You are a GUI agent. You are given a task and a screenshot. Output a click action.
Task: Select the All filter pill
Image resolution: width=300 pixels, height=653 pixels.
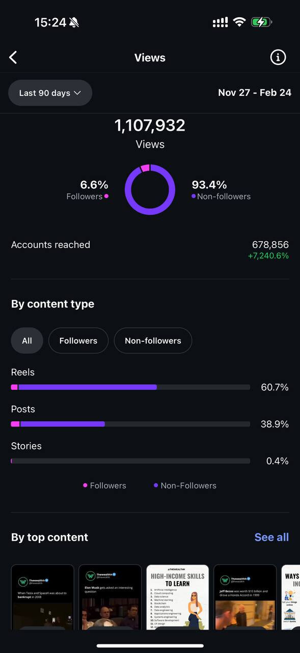click(x=27, y=340)
